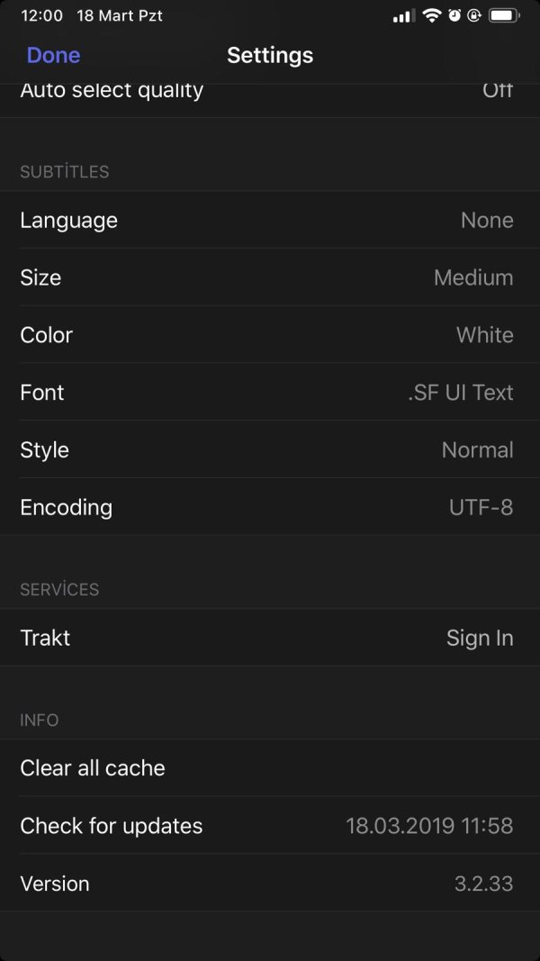The image size is (540, 961).
Task: Tap the Version number row
Action: pyautogui.click(x=270, y=884)
